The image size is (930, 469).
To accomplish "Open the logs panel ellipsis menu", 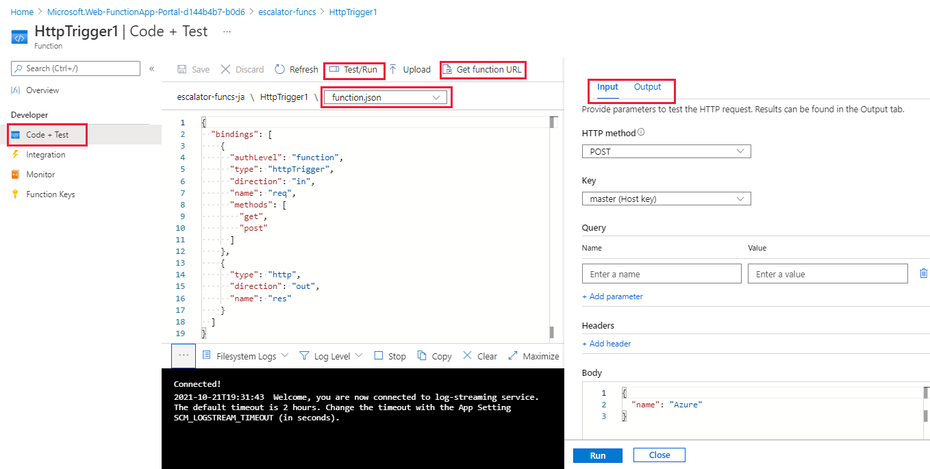I will coord(183,355).
